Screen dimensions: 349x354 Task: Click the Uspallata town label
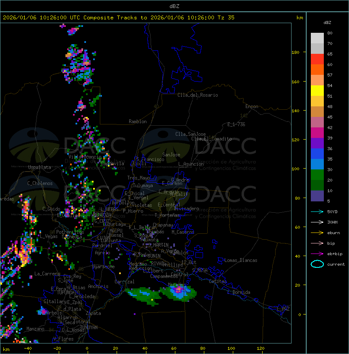pos(39,167)
